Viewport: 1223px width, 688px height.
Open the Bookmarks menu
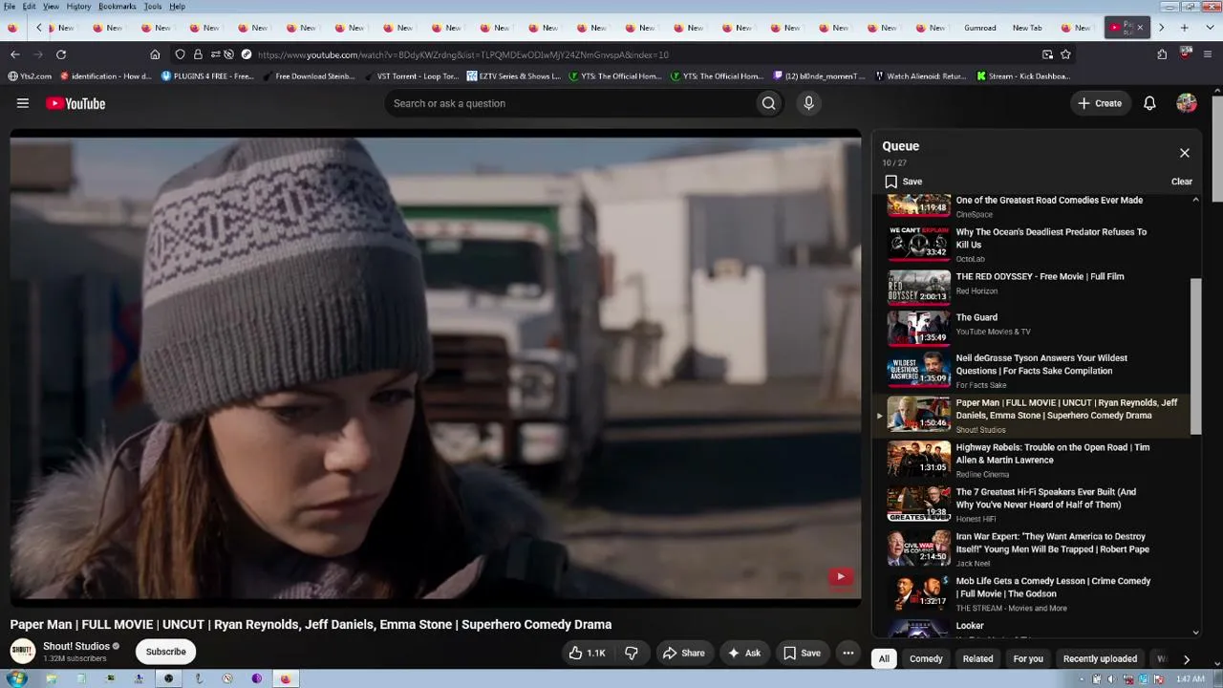[x=118, y=7]
